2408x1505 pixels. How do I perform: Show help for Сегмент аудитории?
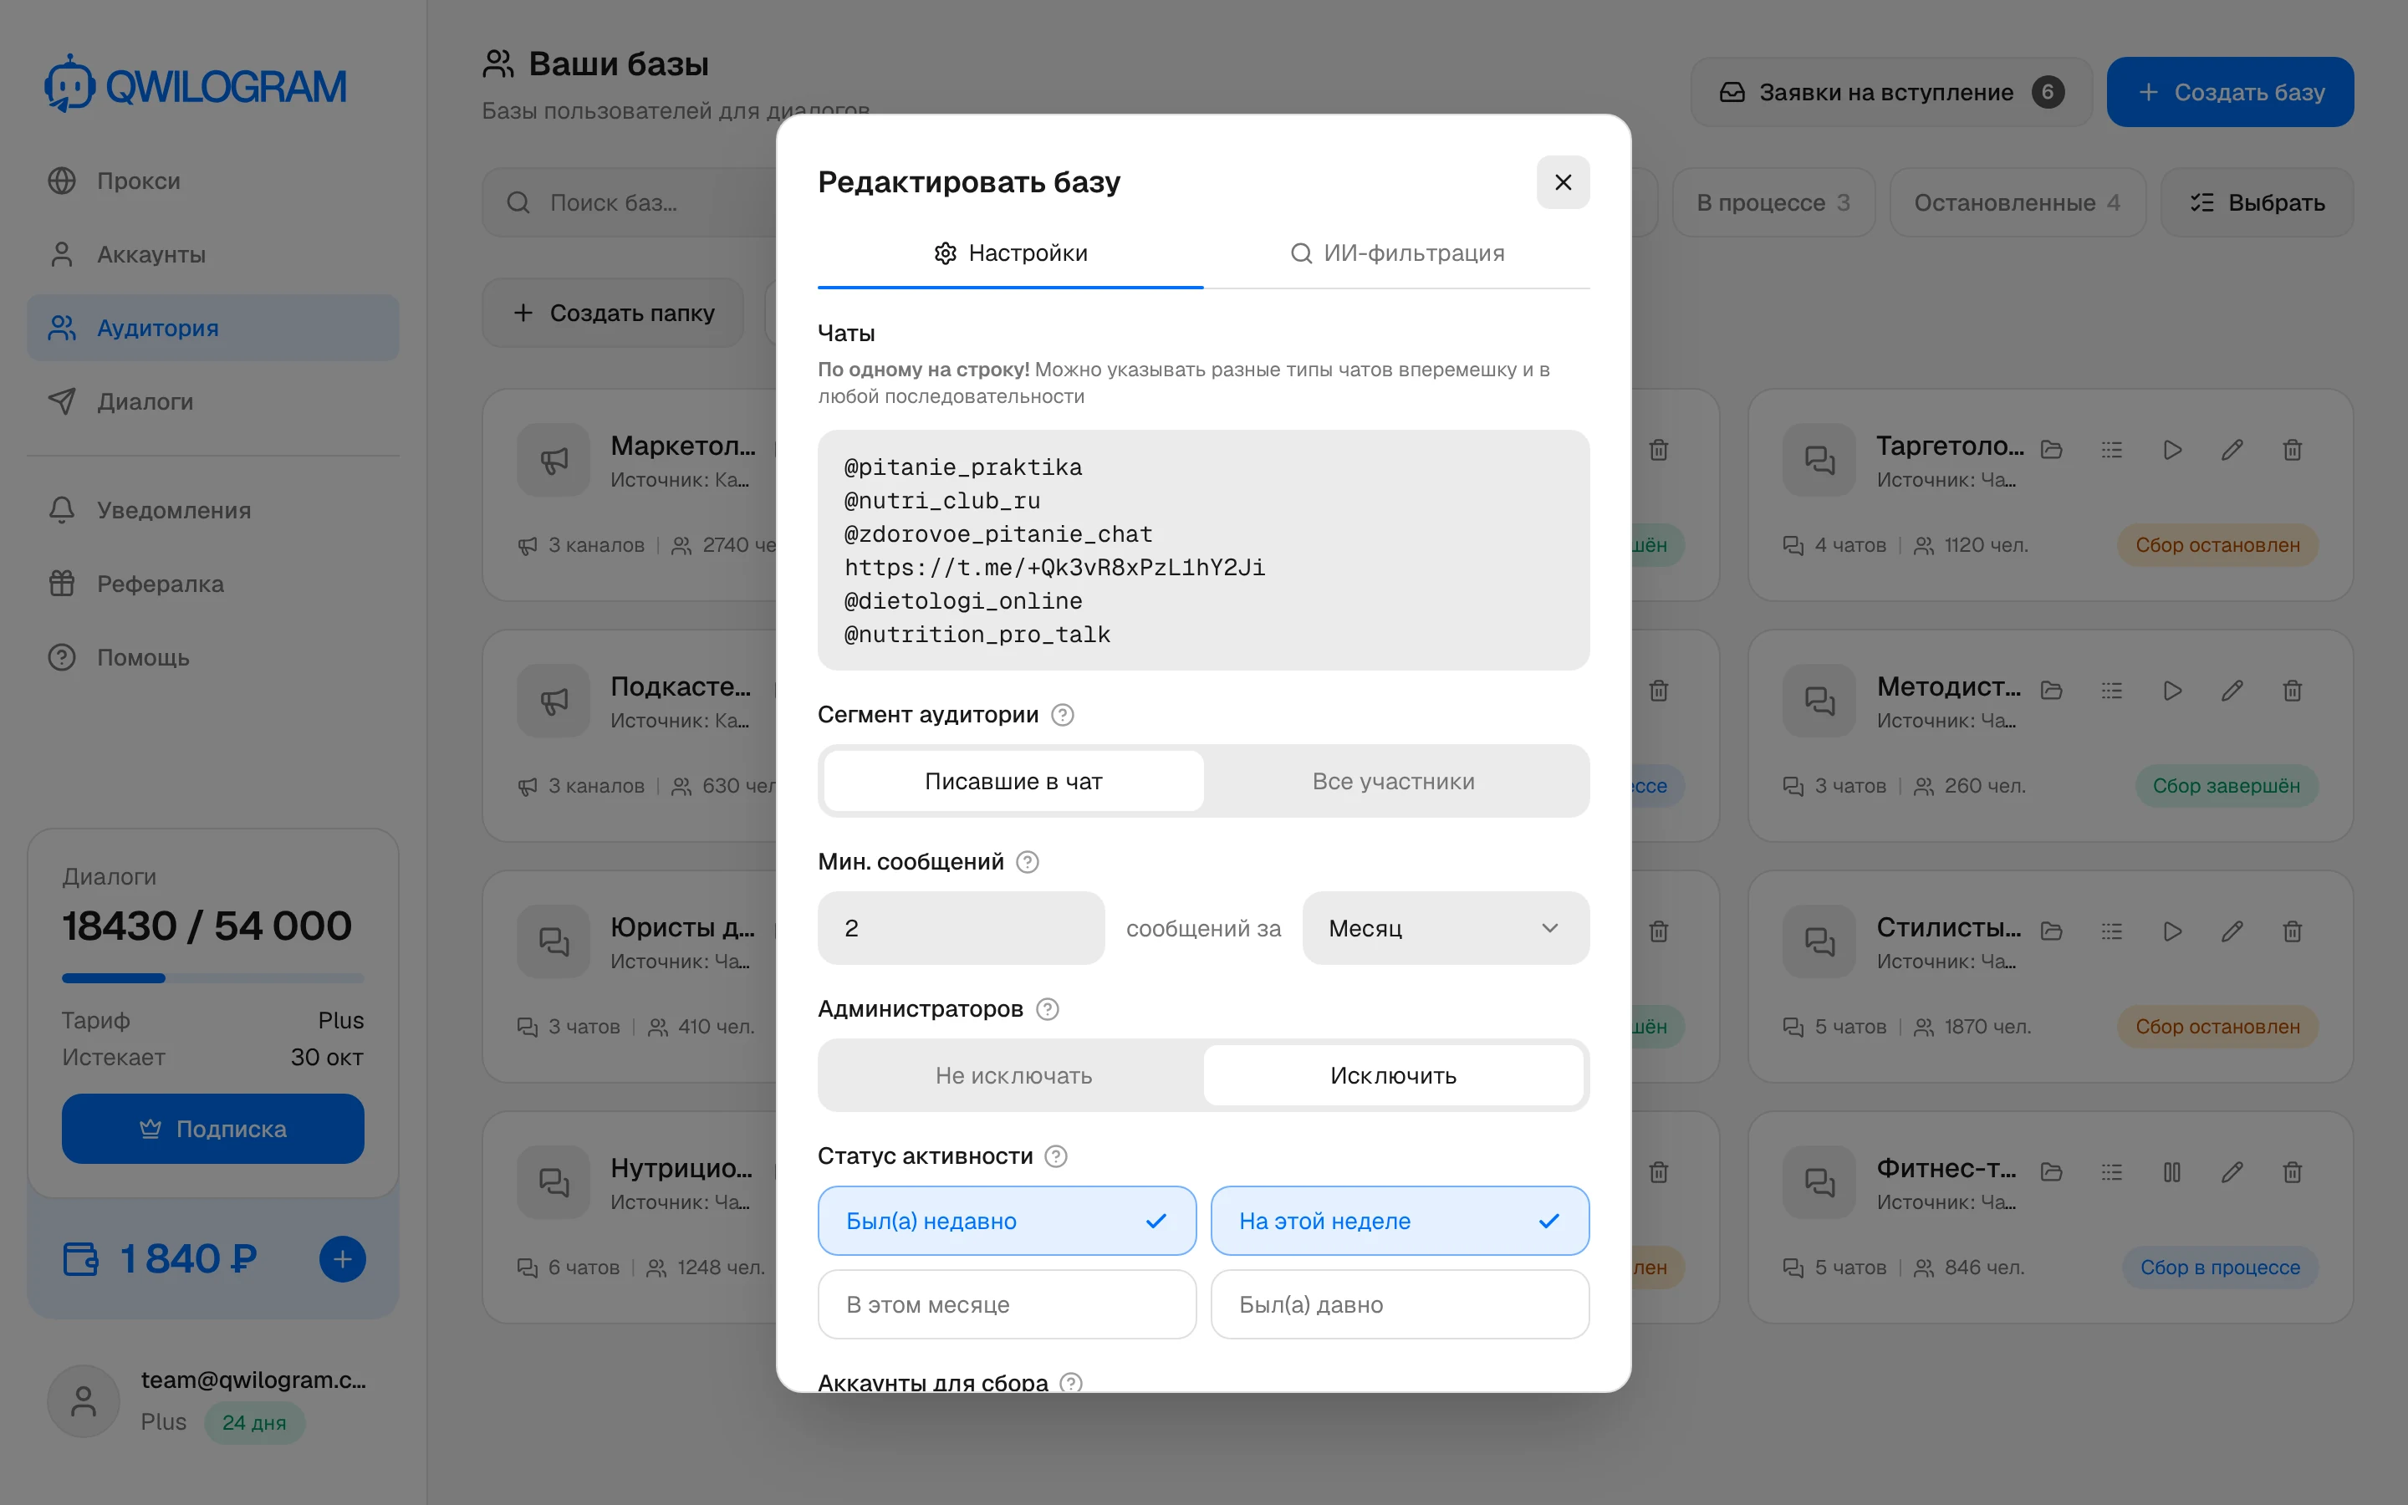click(x=1062, y=715)
